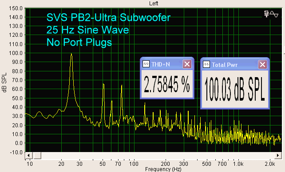The image size is (285, 172).
Task: Click the empty horizontal scrollbar track
Action: tap(158, 156)
